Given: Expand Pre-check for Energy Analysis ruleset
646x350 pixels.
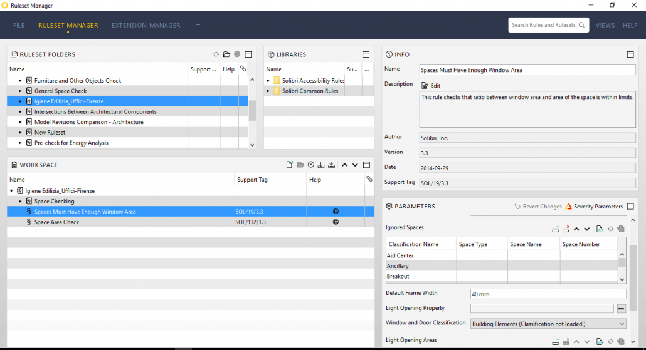Looking at the screenshot, I should (x=20, y=143).
